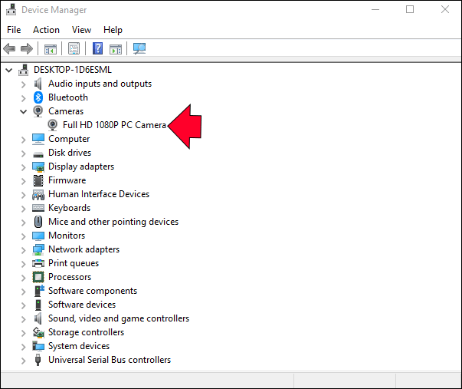Click the Disk drives category icon
The image size is (462, 389).
point(38,154)
